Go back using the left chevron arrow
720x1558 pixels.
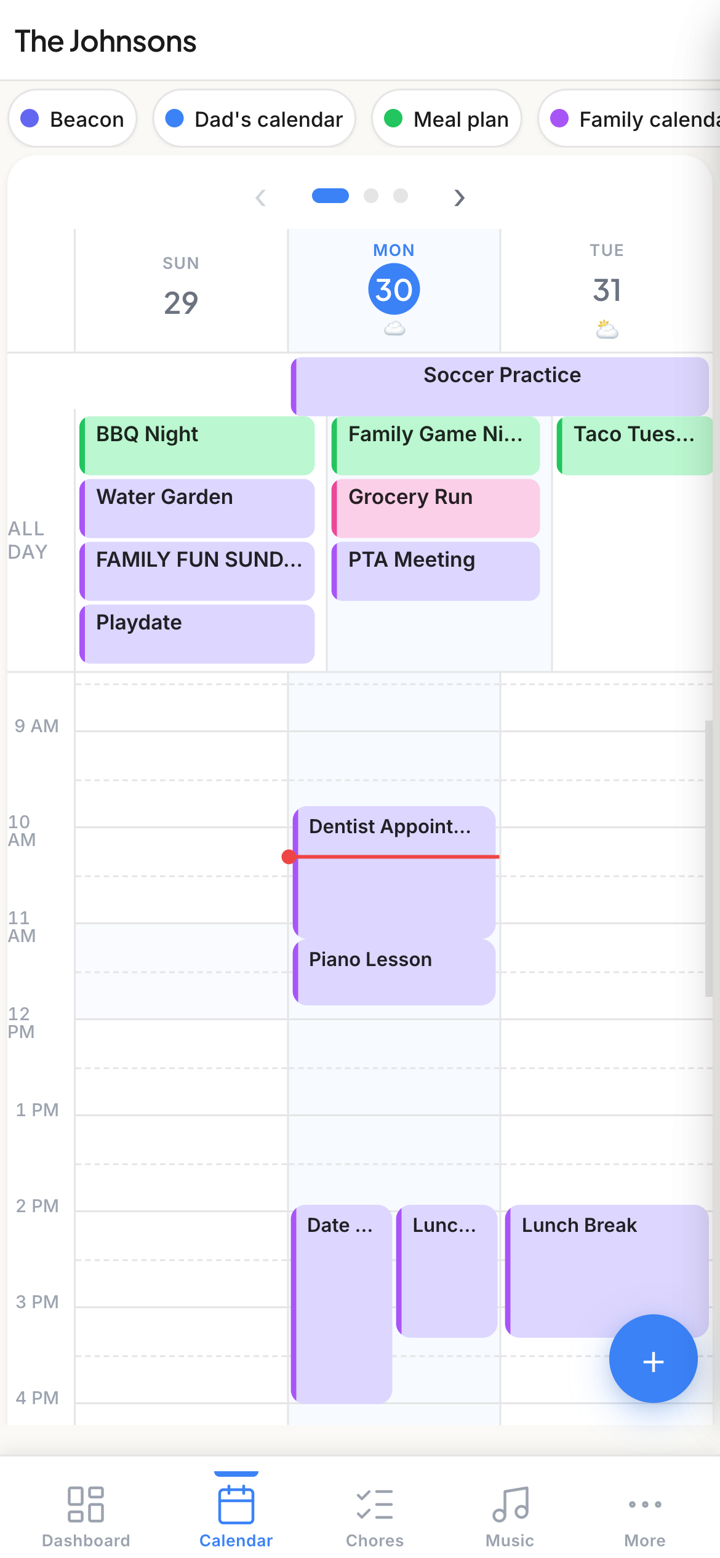tap(261, 198)
